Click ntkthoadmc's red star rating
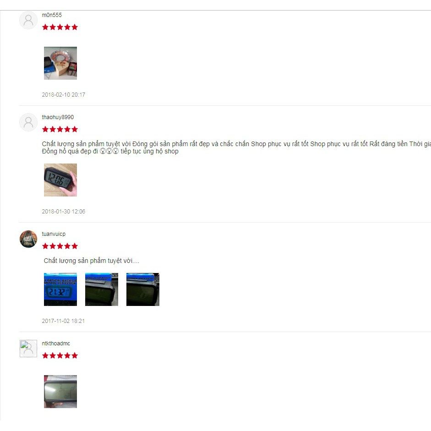 pyautogui.click(x=60, y=355)
